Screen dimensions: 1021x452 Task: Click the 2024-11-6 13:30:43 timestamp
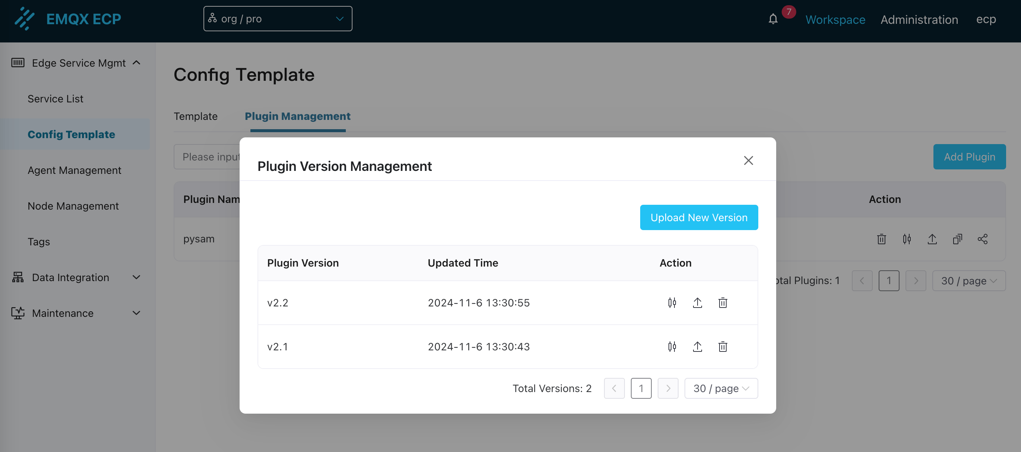(478, 347)
